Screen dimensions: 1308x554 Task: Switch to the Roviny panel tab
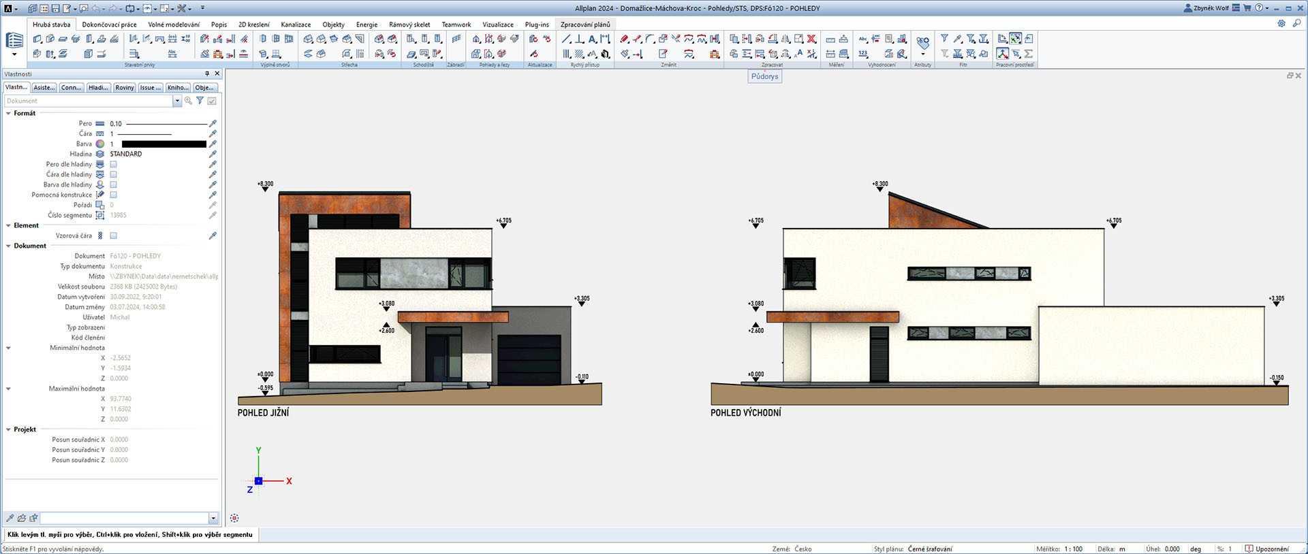pos(125,88)
